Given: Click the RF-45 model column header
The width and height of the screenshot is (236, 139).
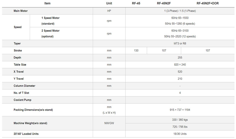Looking at the screenshot, I should (136, 4).
